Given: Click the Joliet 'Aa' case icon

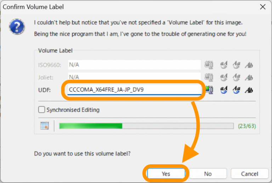Looking at the screenshot, I should pyautogui.click(x=236, y=77).
